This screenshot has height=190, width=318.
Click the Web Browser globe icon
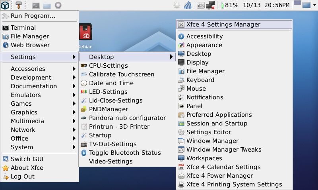(x=6, y=45)
